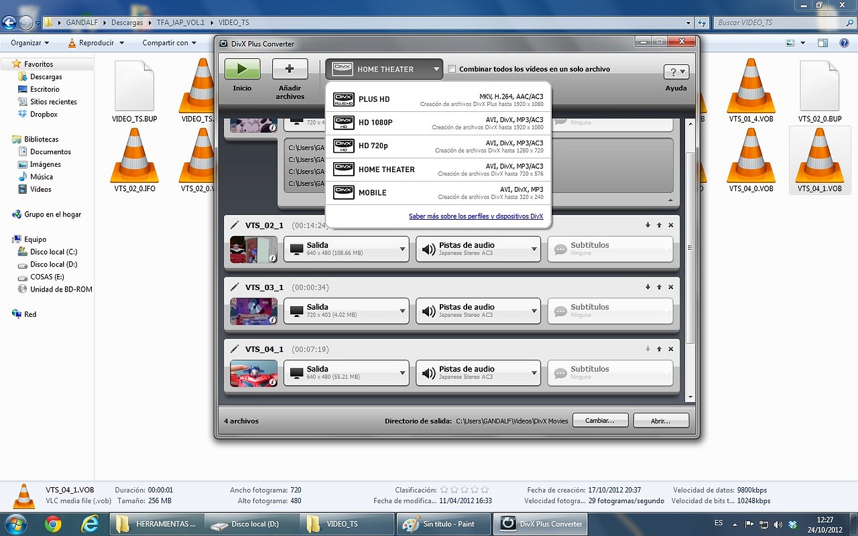Select the VTS_01_4.VOB file in Explorer
The image size is (858, 536).
tap(751, 92)
